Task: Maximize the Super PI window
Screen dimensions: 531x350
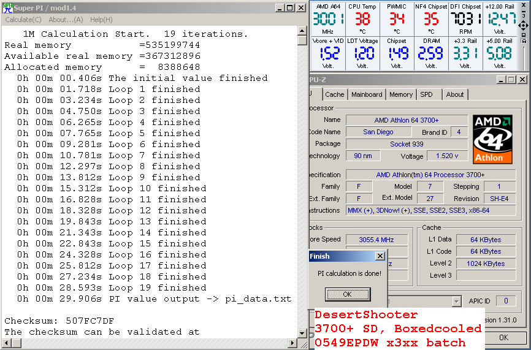Action: coord(290,8)
